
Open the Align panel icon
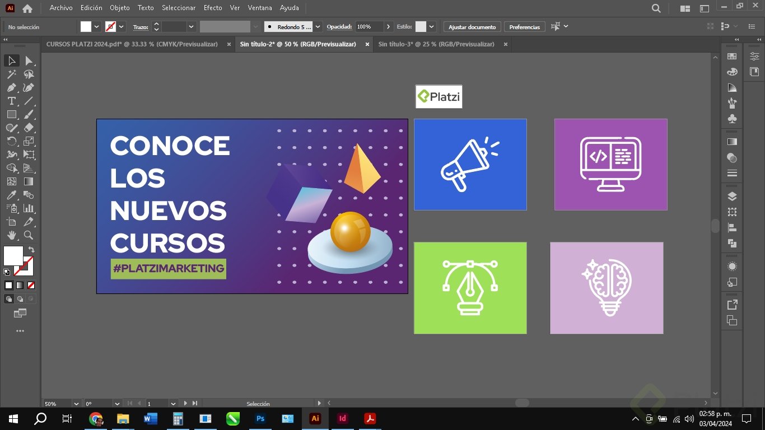point(732,228)
